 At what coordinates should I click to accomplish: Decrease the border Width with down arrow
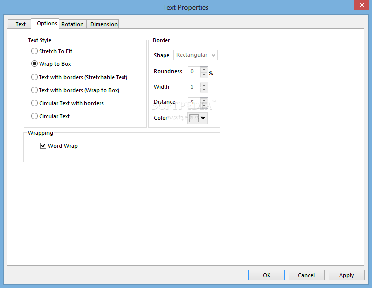point(204,90)
